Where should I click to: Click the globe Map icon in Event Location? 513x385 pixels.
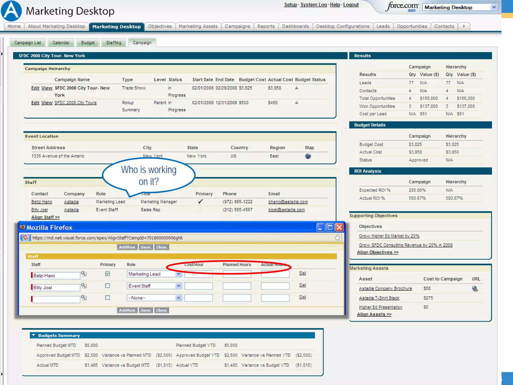click(x=308, y=156)
